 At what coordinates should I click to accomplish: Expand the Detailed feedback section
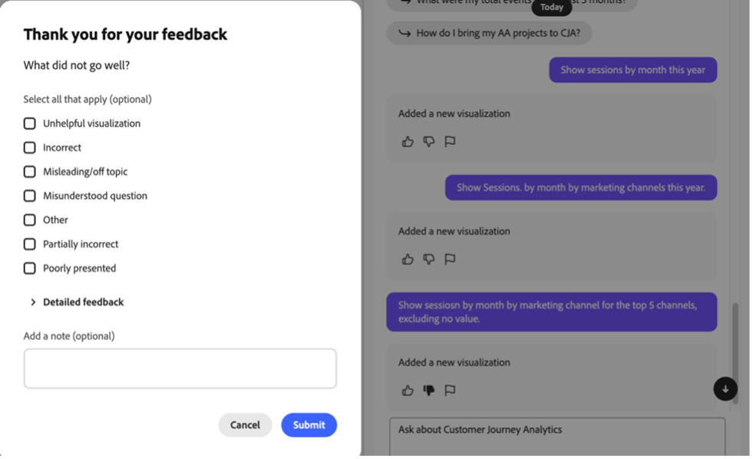click(x=77, y=302)
